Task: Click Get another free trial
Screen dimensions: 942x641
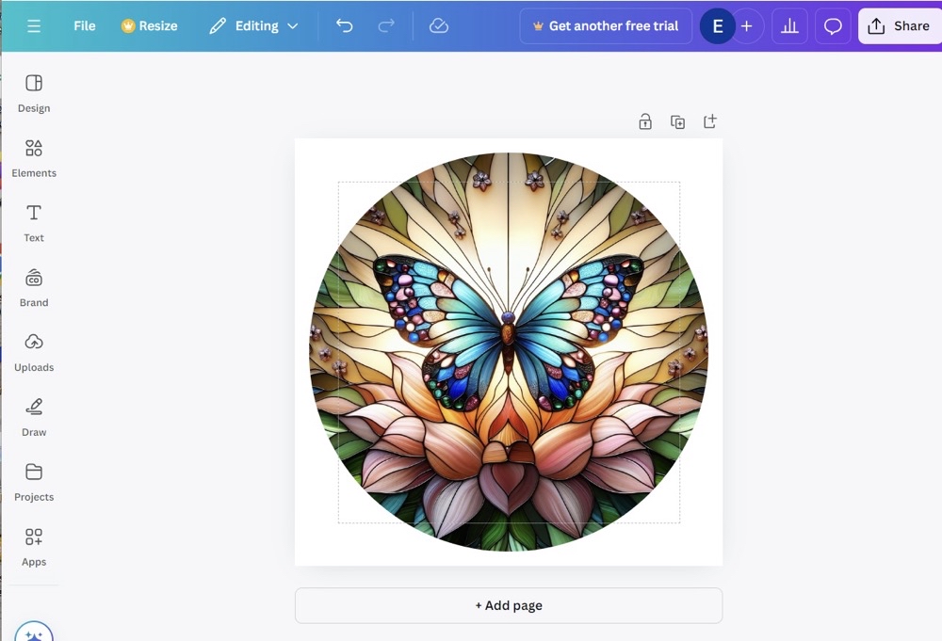Action: point(606,25)
